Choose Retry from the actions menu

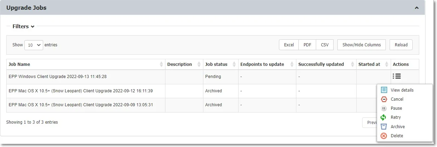point(396,117)
